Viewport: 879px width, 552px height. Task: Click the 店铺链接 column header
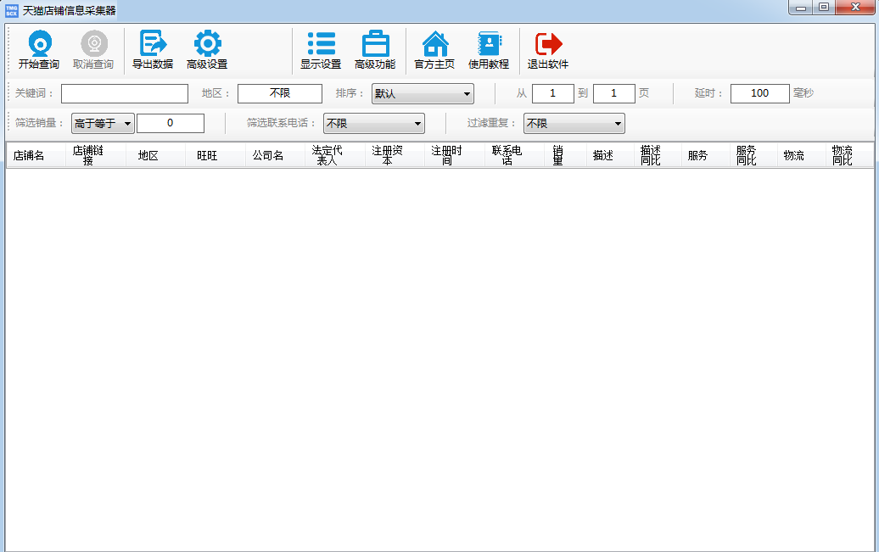point(95,155)
